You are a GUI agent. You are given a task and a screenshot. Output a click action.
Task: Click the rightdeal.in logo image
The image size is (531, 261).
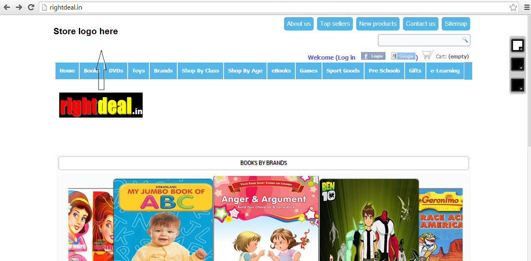101,105
